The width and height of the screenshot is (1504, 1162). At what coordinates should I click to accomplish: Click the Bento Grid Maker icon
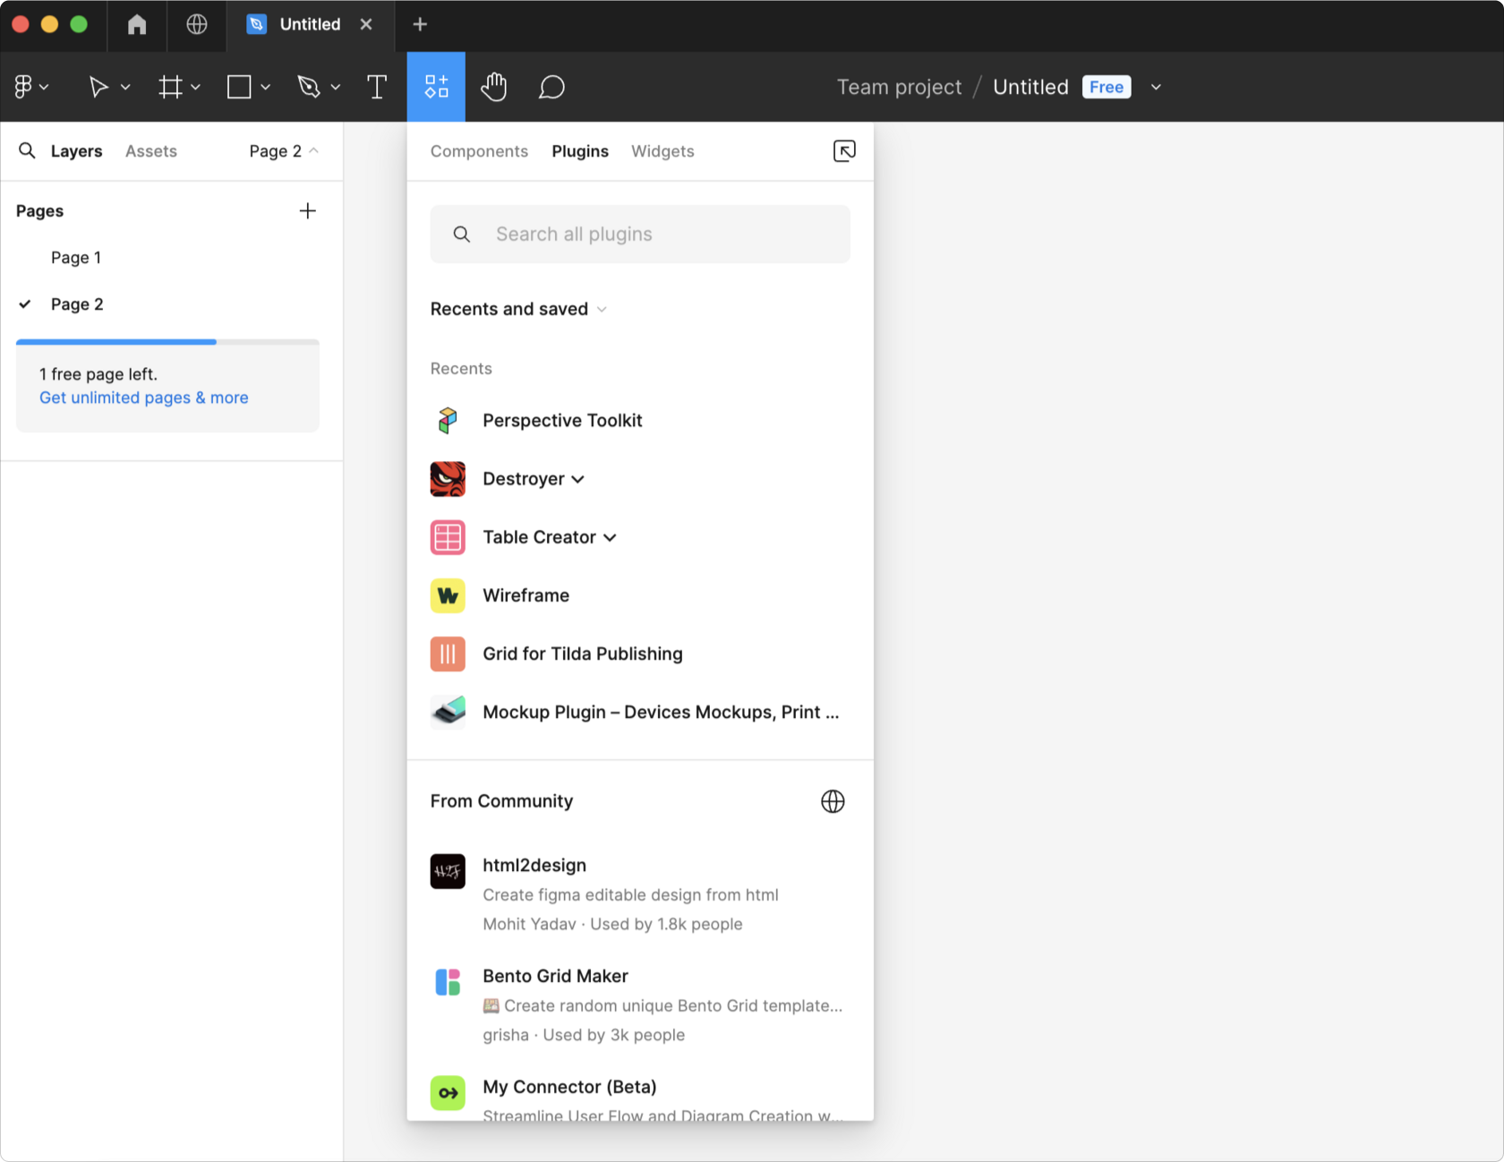tap(448, 982)
